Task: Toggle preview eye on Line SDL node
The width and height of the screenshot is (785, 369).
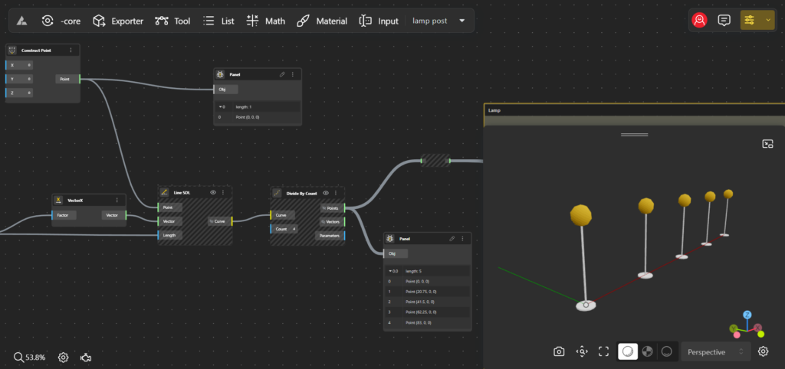Action: coord(213,193)
